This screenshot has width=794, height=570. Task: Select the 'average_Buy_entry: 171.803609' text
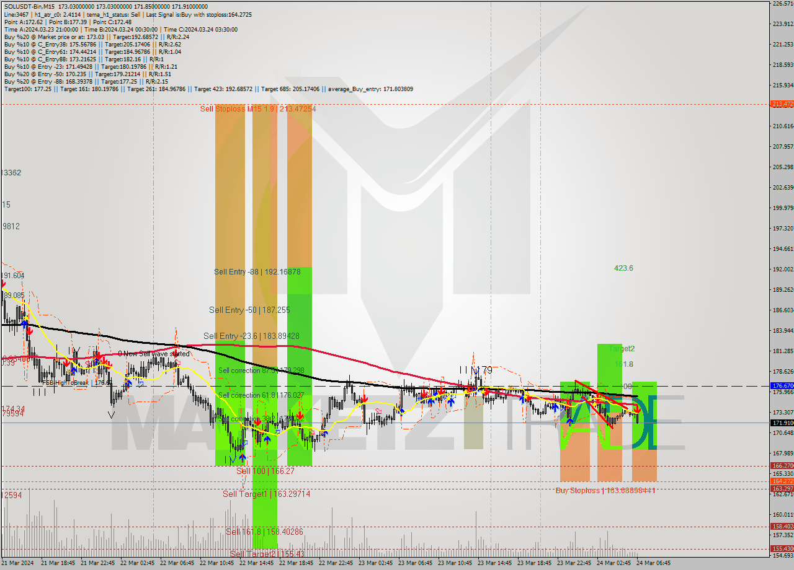click(x=371, y=89)
